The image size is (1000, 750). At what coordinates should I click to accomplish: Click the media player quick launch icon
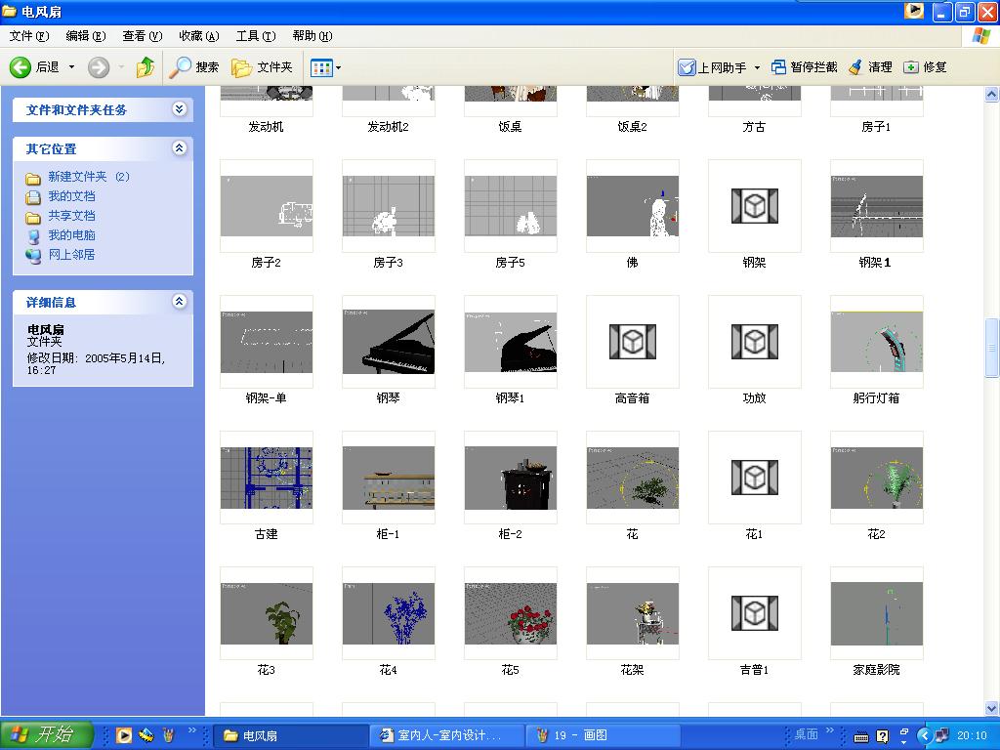[124, 735]
